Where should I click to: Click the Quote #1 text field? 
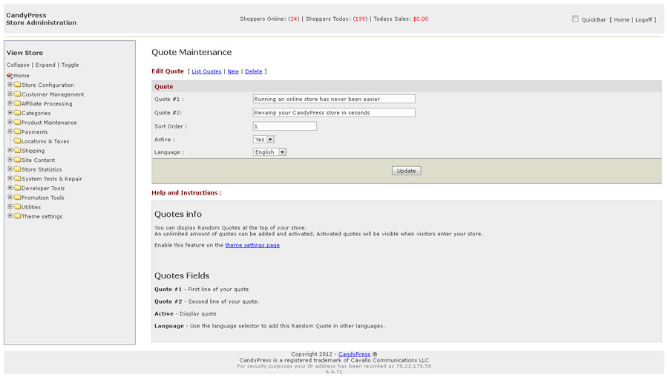coord(334,99)
